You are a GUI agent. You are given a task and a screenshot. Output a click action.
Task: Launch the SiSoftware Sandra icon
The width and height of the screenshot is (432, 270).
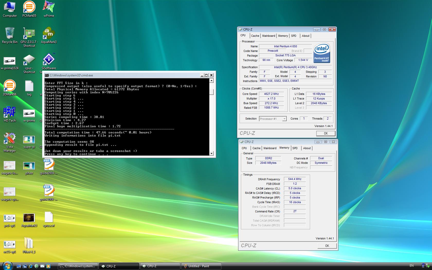tap(49, 62)
